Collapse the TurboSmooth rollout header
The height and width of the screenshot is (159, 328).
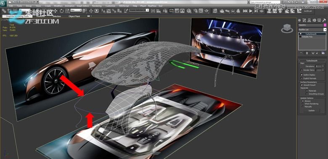[x=312, y=61]
